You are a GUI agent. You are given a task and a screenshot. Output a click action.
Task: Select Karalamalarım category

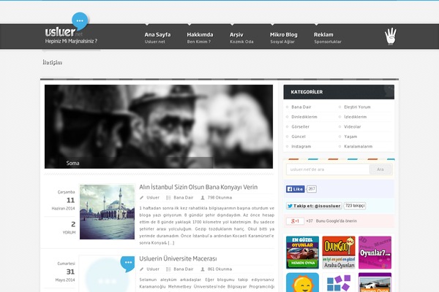point(359,147)
